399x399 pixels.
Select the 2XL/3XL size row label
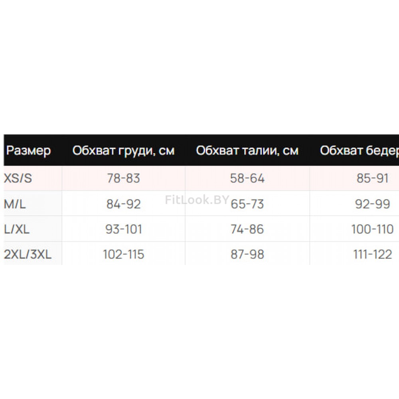28,255
